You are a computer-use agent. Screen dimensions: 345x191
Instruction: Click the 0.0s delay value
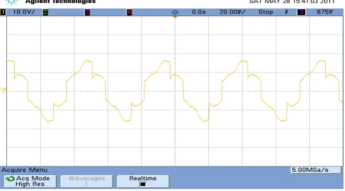point(198,12)
